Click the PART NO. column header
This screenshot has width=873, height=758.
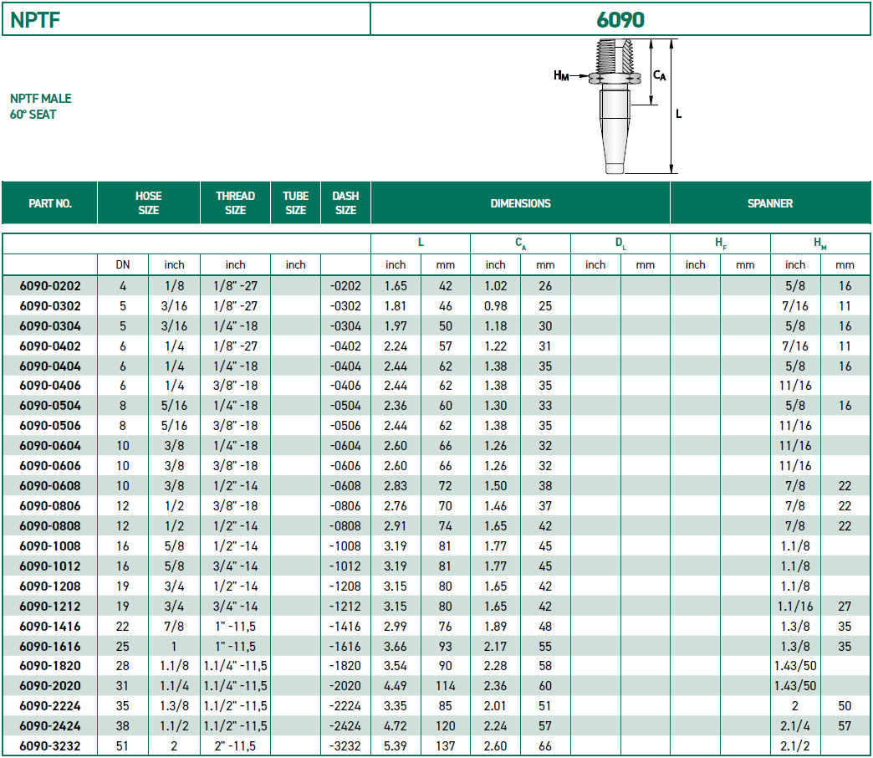[x=50, y=203]
